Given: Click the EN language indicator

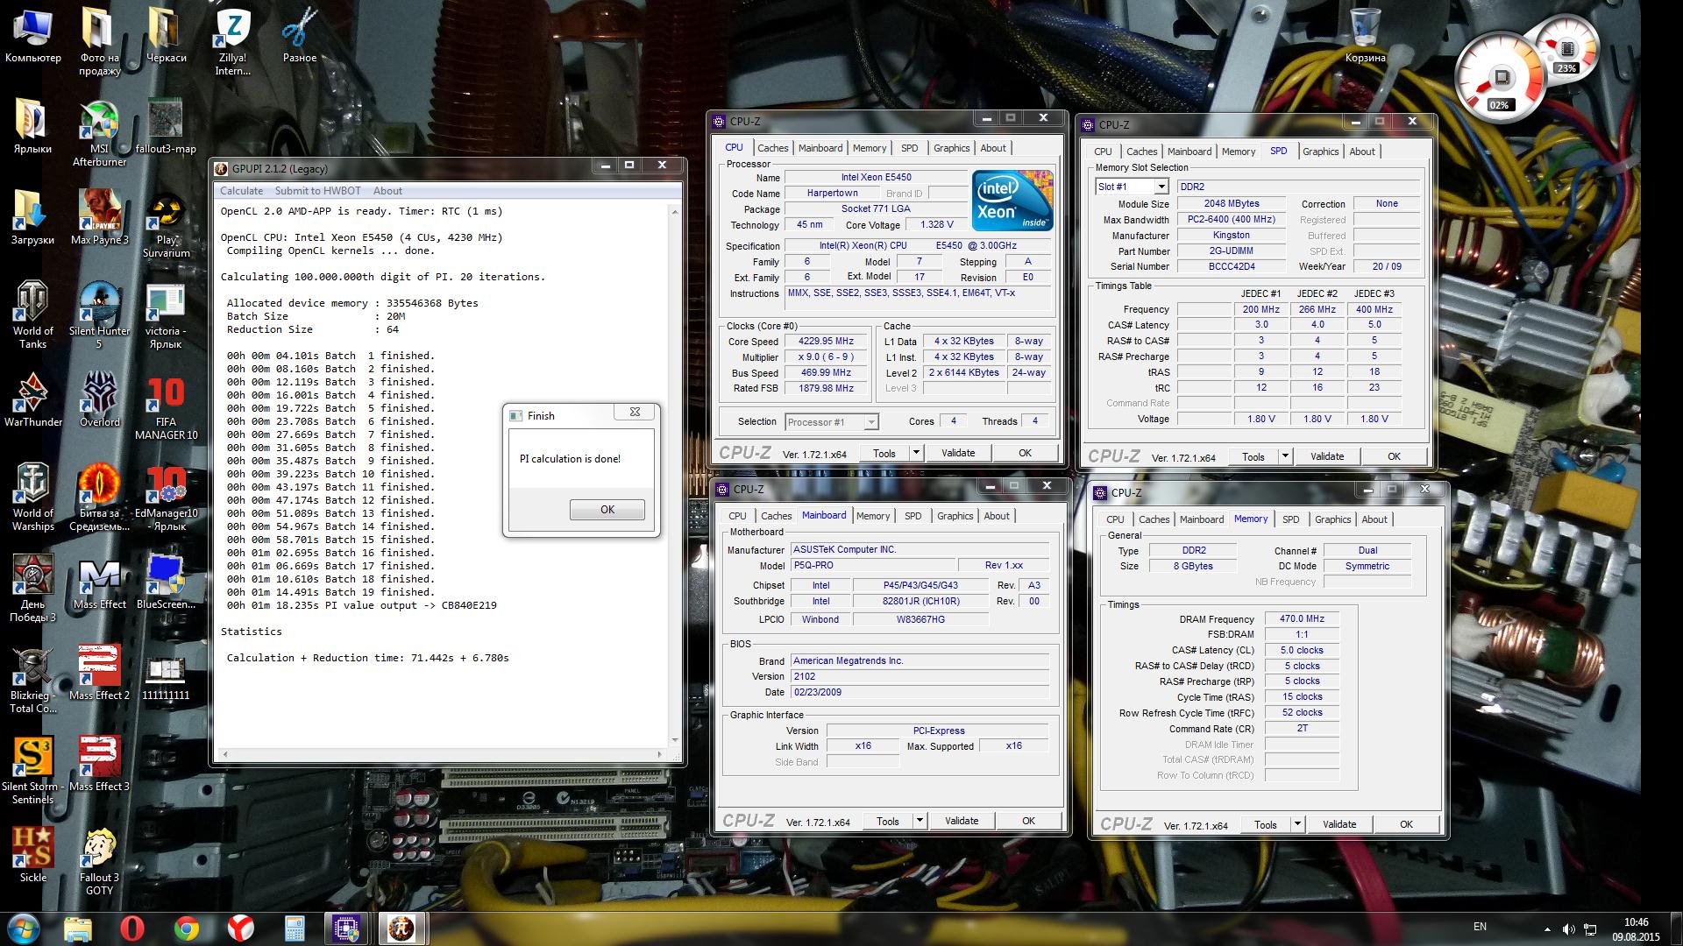Looking at the screenshot, I should 1480,927.
